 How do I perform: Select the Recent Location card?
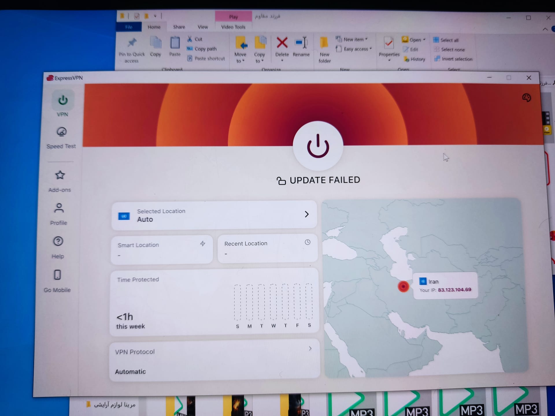(x=268, y=248)
